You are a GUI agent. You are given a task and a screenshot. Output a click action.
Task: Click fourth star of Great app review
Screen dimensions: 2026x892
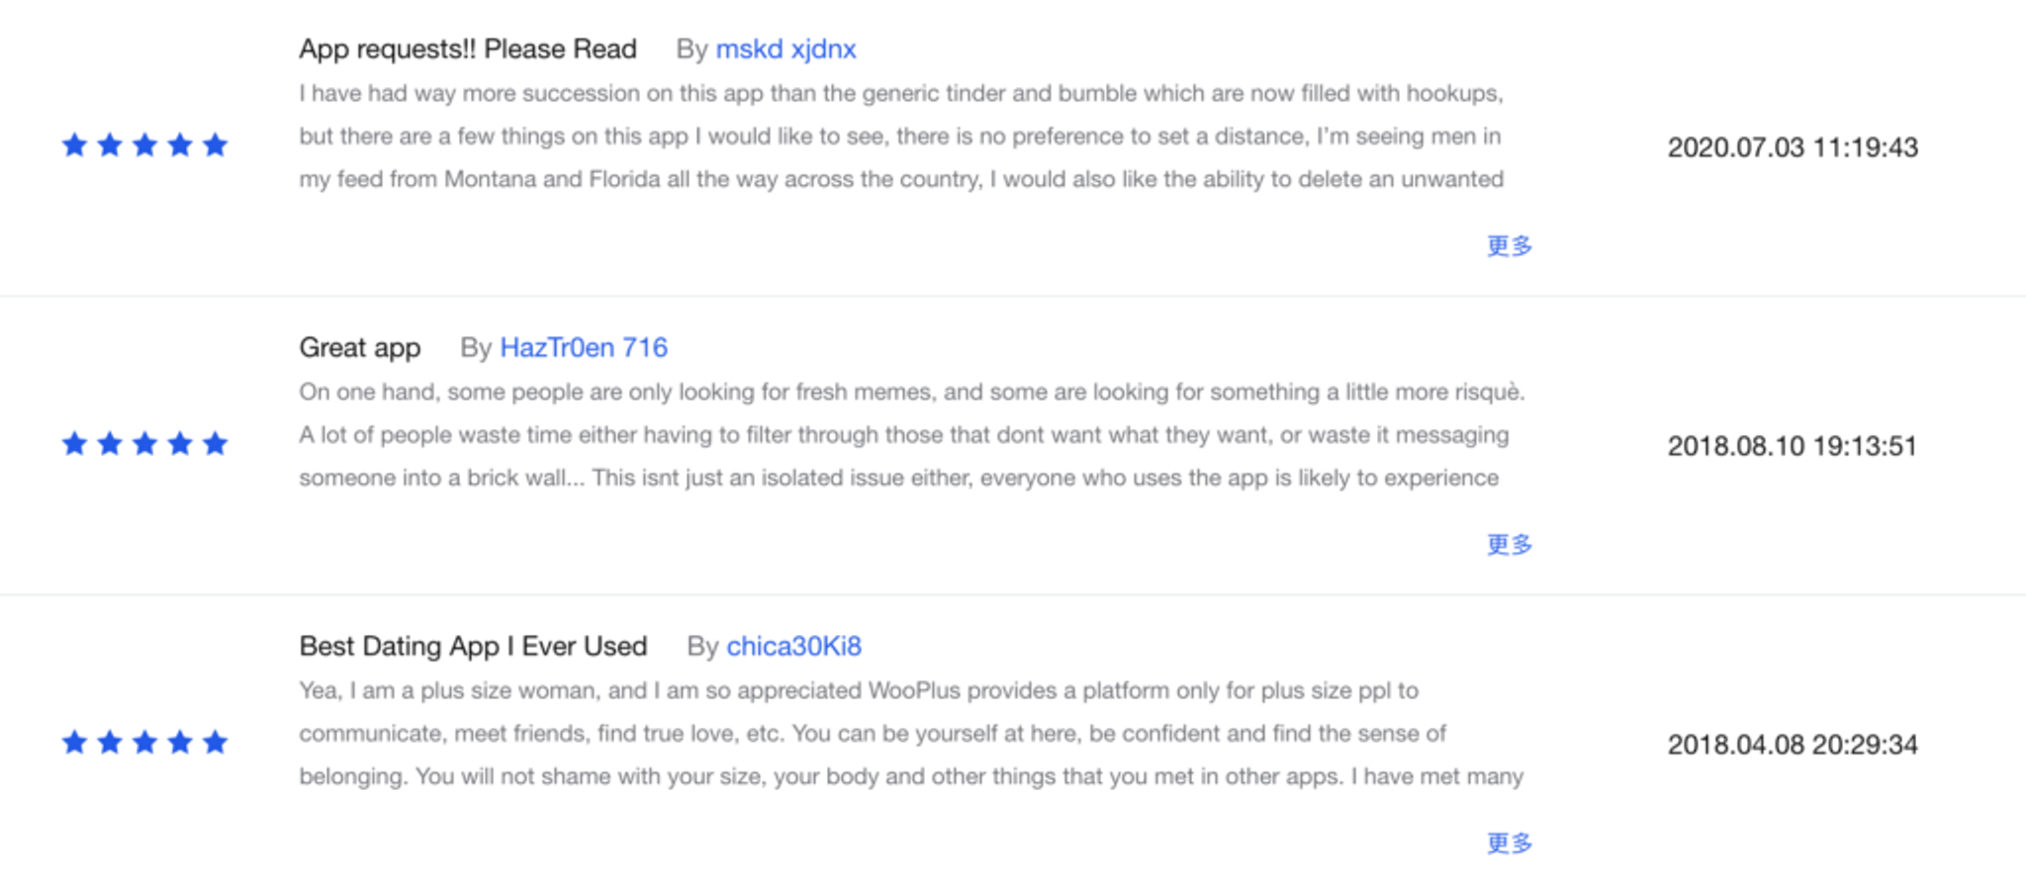180,444
